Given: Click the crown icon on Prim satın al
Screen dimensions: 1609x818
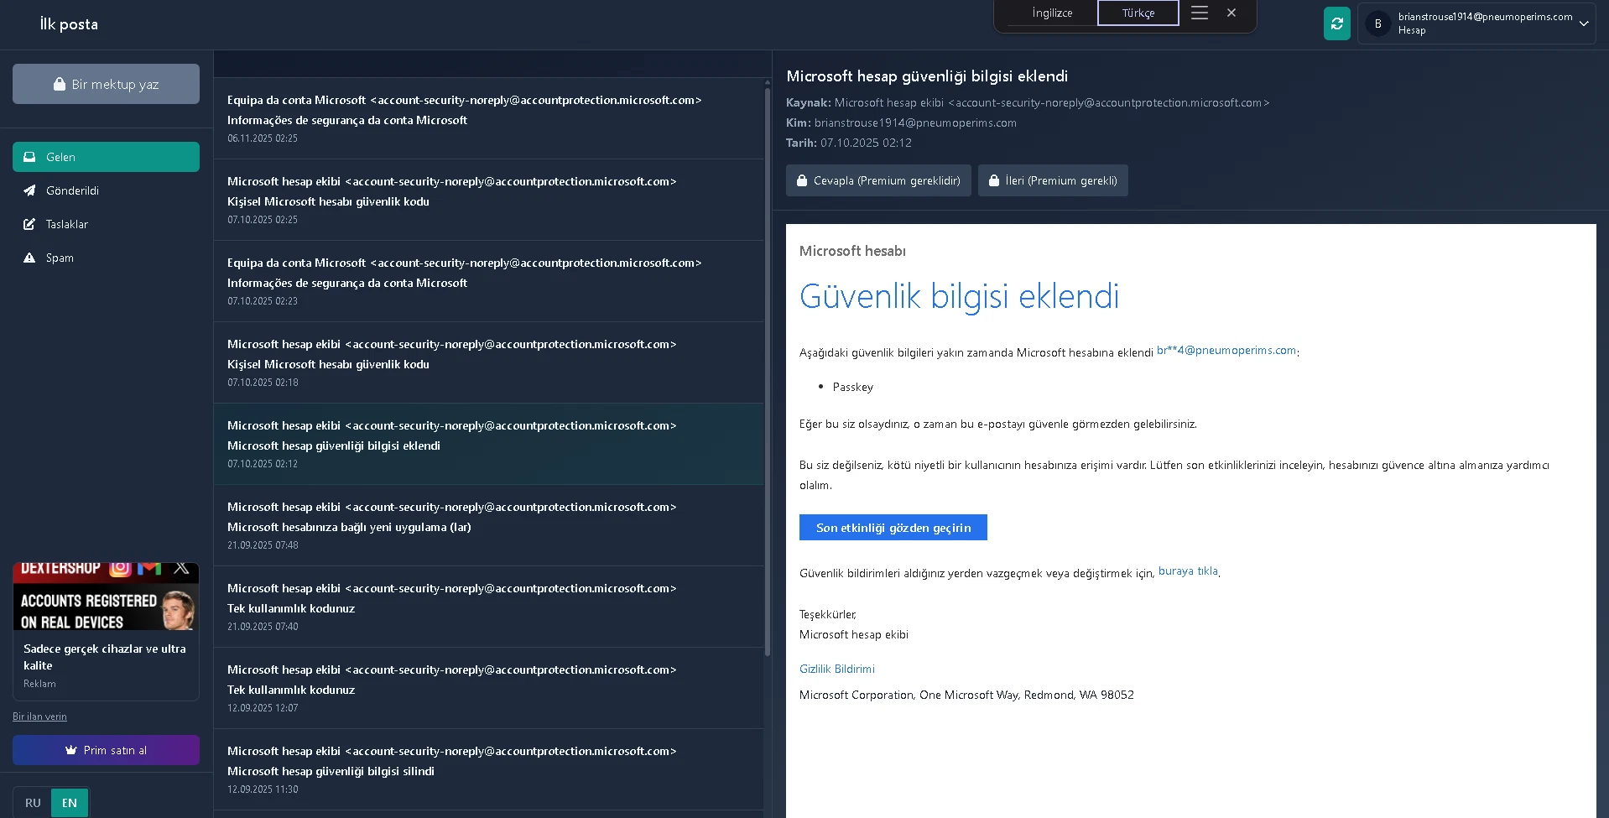Looking at the screenshot, I should 71,750.
